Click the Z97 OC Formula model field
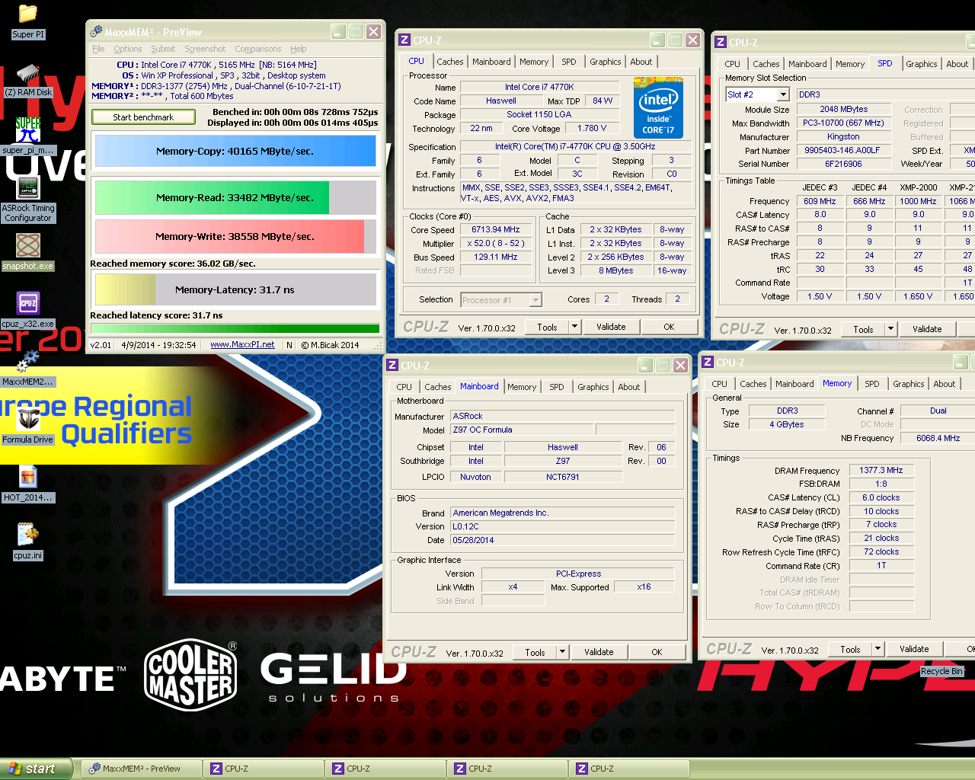Image resolution: width=975 pixels, height=780 pixels. (523, 430)
